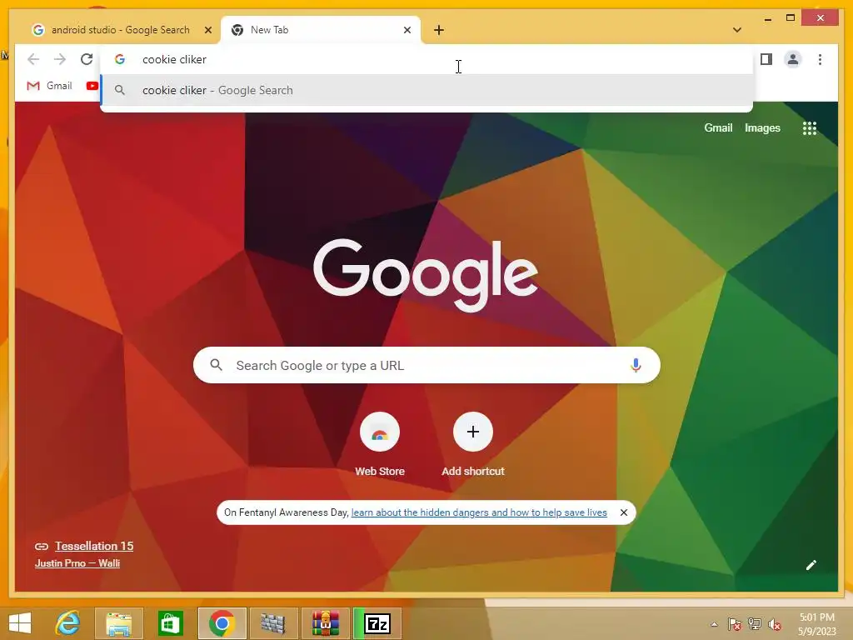Open the Gmail bookmark
Viewport: 853px width, 640px height.
click(x=49, y=86)
